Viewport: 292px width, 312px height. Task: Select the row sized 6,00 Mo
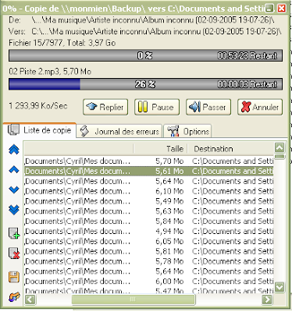point(148,282)
